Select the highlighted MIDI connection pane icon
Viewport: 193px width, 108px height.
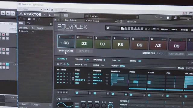pyautogui.click(x=29, y=19)
